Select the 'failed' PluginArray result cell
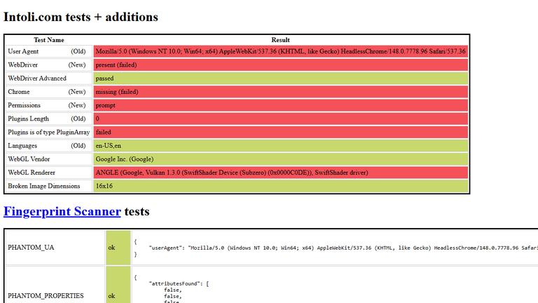The image size is (538, 303). (x=281, y=132)
